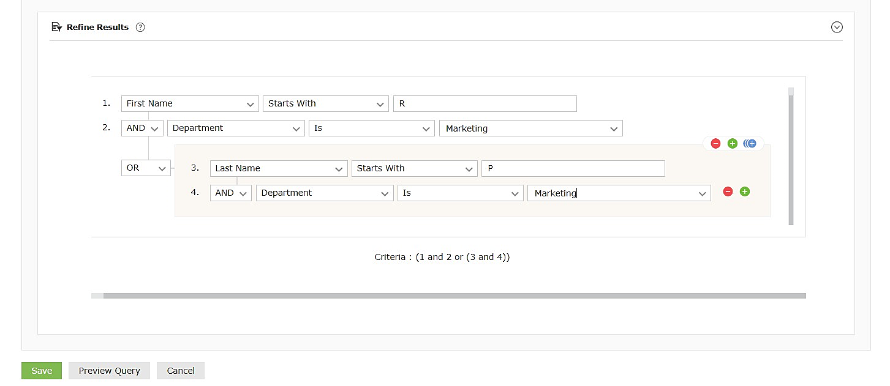
Task: Change the AND operator in row 2
Action: [142, 128]
